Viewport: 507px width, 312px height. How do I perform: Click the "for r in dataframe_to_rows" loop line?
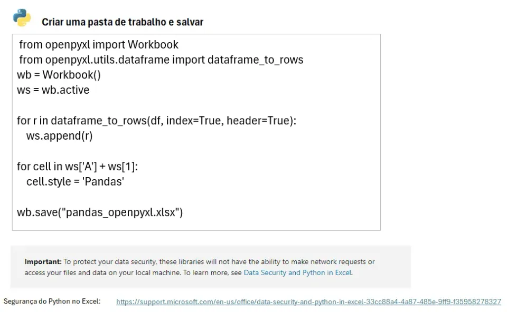click(x=156, y=121)
